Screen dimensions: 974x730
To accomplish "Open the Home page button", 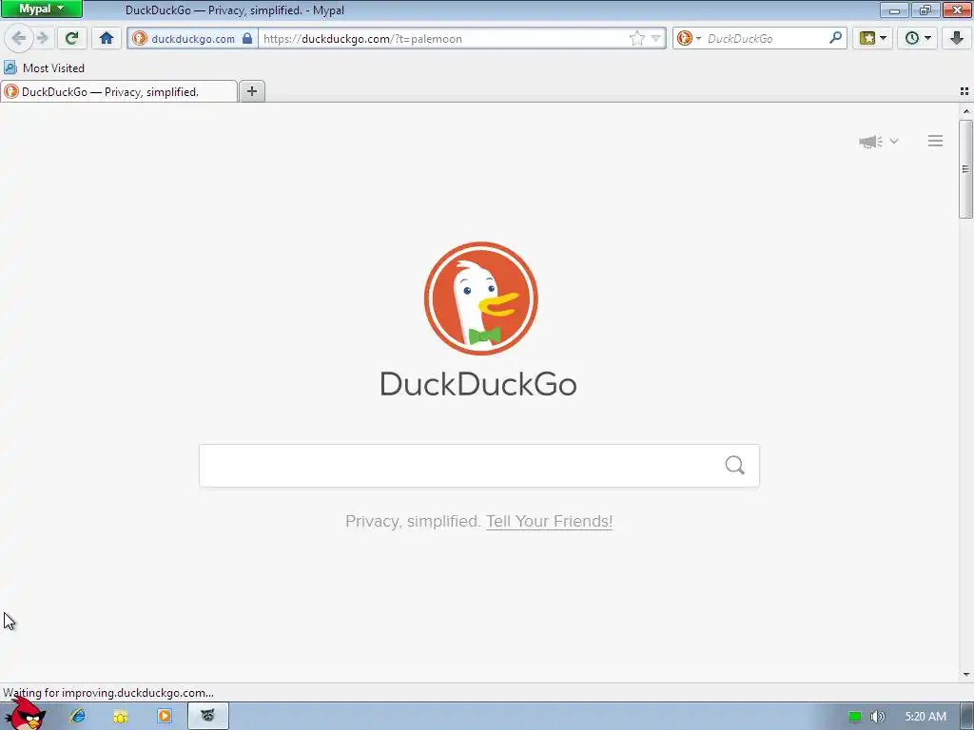I will click(x=107, y=38).
